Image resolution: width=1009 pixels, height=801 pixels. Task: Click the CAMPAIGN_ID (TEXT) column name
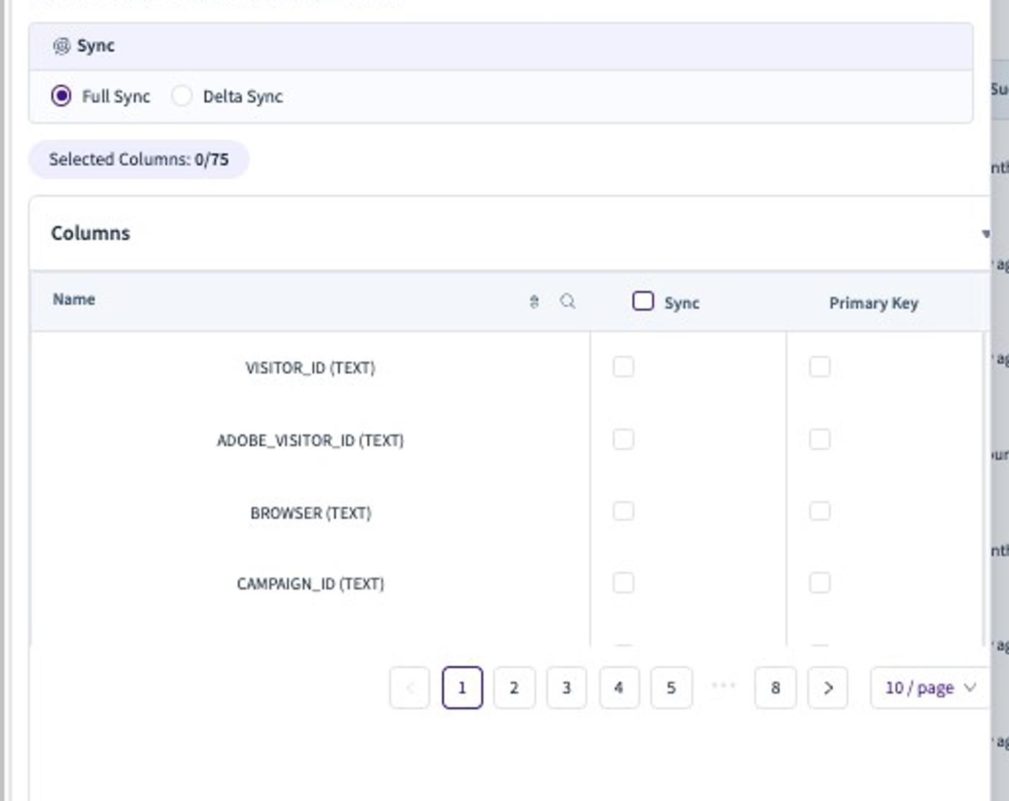tap(311, 583)
